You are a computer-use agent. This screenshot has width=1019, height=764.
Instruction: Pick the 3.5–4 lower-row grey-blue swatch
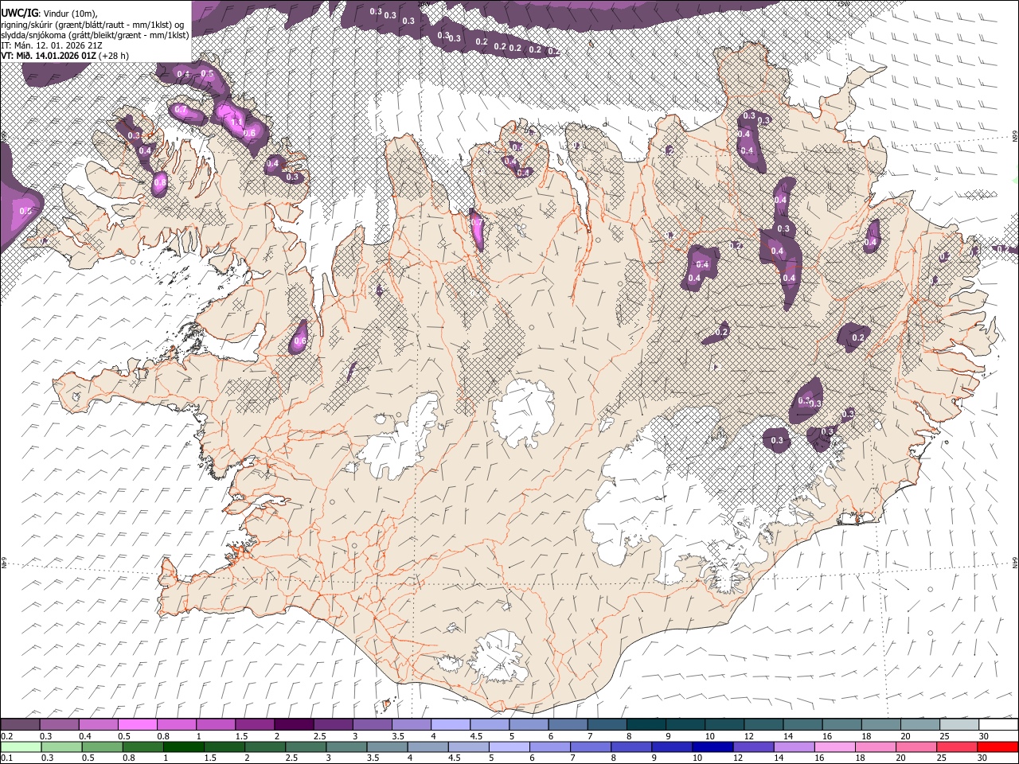click(386, 746)
